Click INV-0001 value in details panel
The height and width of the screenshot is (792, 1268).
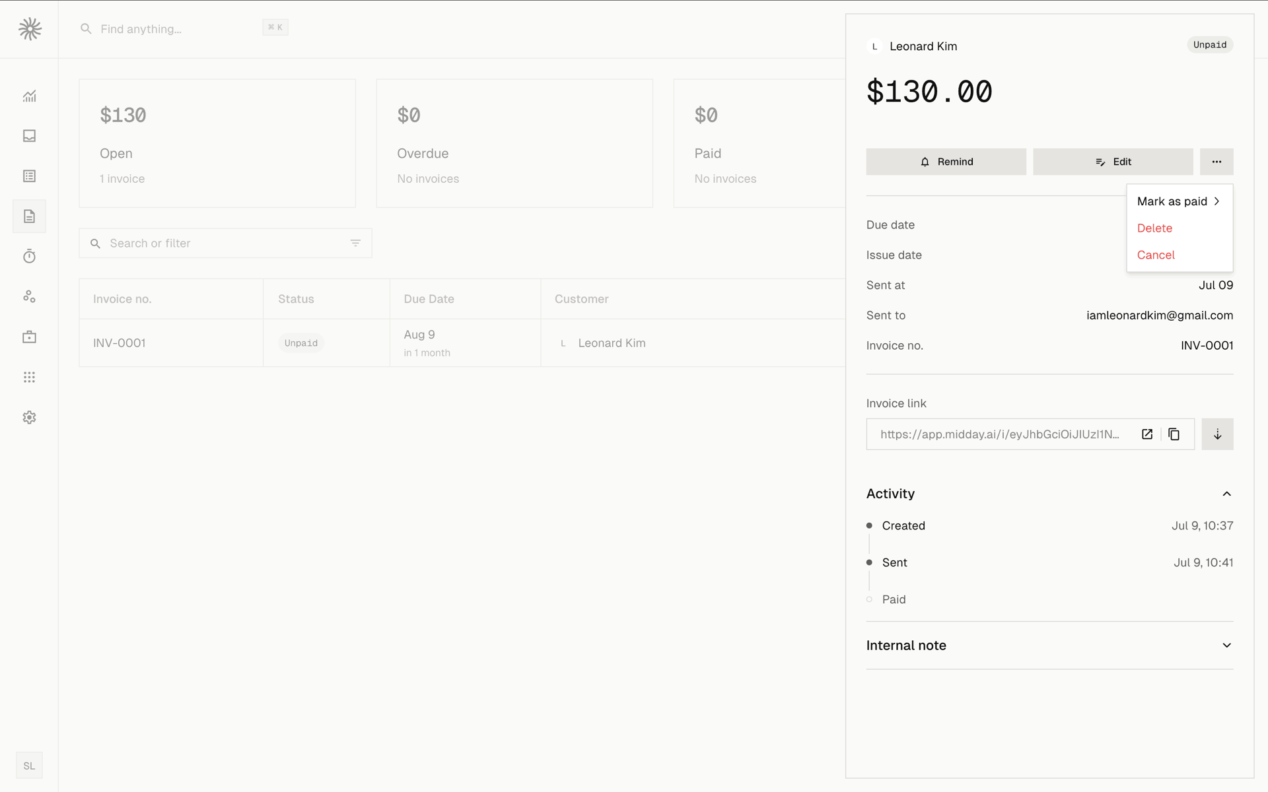[1207, 346]
